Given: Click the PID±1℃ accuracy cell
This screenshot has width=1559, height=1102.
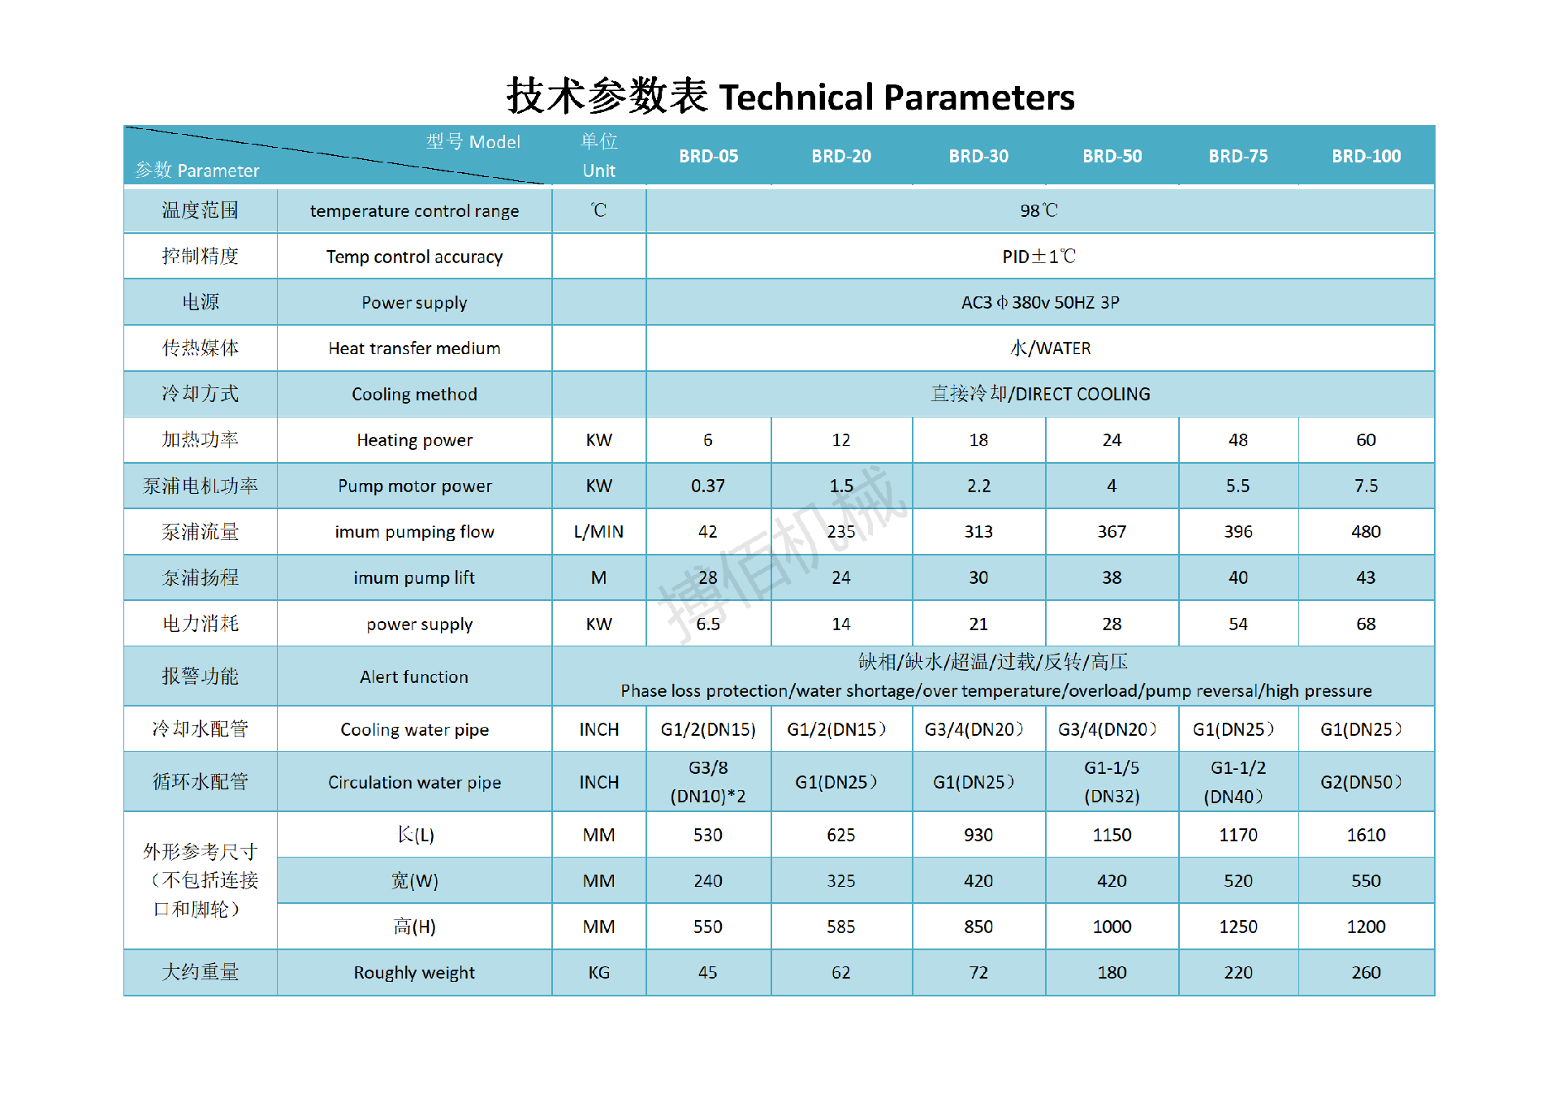Looking at the screenshot, I should tap(1039, 257).
